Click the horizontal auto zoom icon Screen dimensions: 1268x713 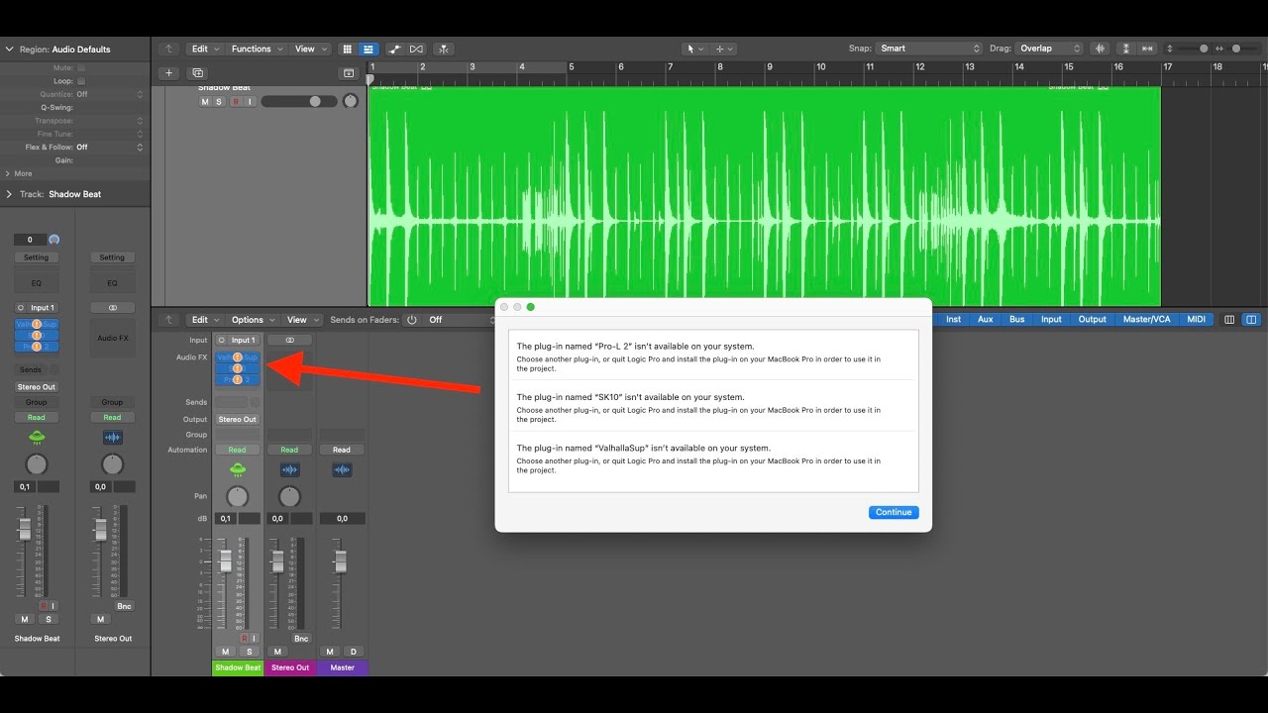coord(1147,49)
